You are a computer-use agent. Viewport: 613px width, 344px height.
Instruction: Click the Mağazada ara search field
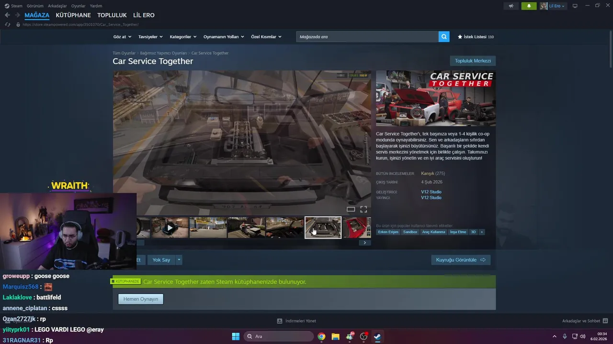(x=367, y=36)
